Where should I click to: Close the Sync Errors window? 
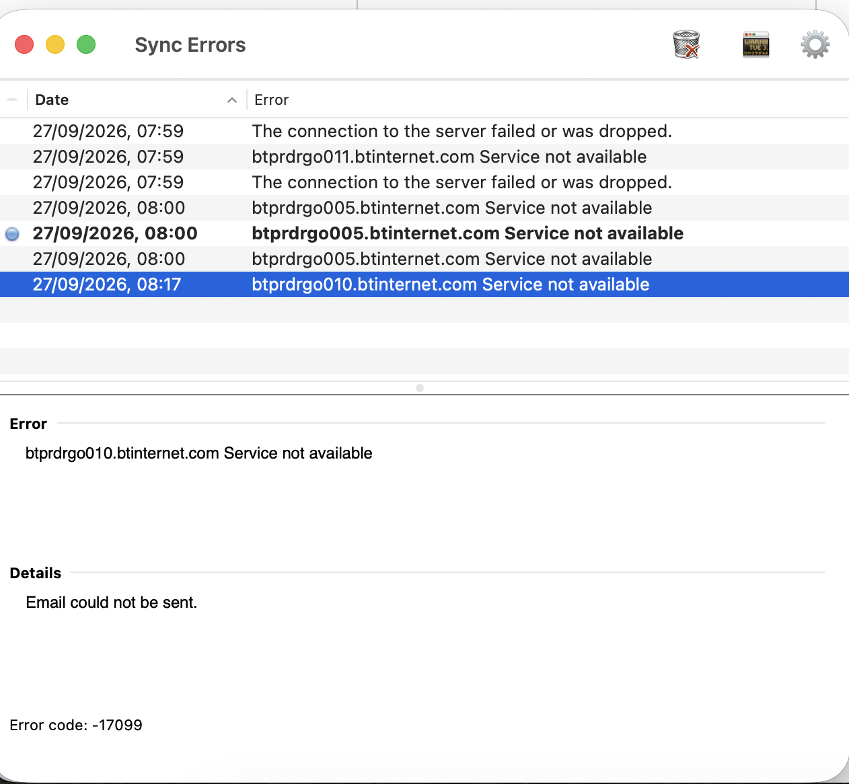[24, 45]
